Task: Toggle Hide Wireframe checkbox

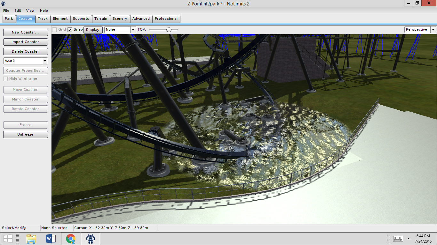Action: pyautogui.click(x=5, y=79)
